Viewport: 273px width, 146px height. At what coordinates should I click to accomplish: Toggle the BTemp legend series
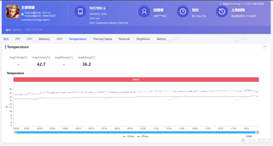(x=143, y=136)
